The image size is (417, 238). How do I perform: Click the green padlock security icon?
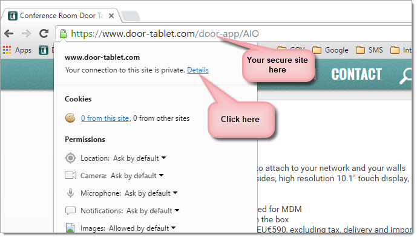[63, 34]
